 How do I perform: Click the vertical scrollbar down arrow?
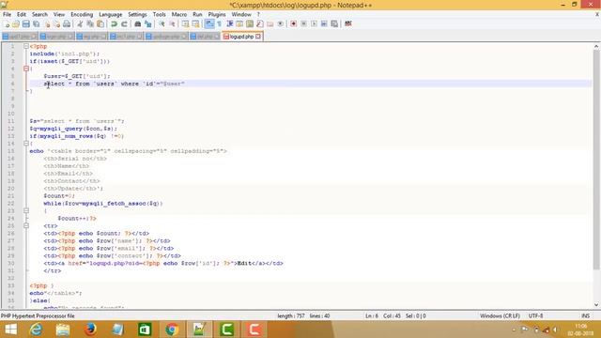coord(596,305)
